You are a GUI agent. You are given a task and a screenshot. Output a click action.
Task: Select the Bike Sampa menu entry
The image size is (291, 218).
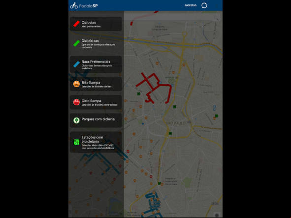(x=96, y=84)
